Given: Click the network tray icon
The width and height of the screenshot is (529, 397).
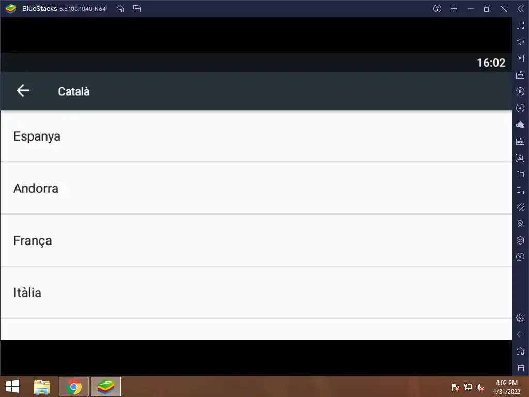Looking at the screenshot, I should point(468,387).
